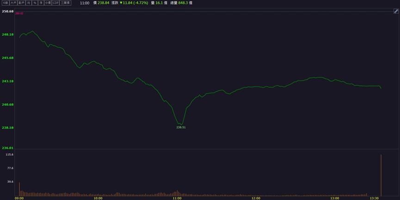Click the link icon at chart corner

[396, 11]
